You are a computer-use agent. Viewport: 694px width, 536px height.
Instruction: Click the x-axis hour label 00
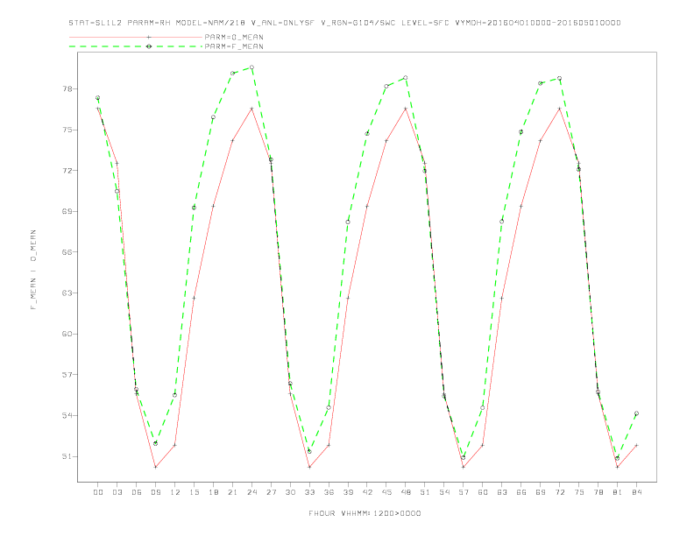pyautogui.click(x=98, y=492)
